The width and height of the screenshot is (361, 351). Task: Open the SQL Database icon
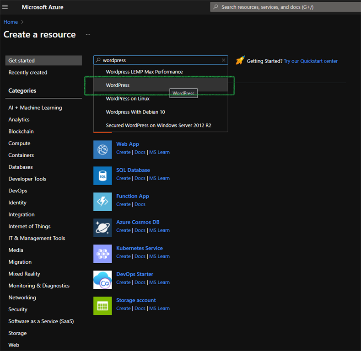[102, 175]
